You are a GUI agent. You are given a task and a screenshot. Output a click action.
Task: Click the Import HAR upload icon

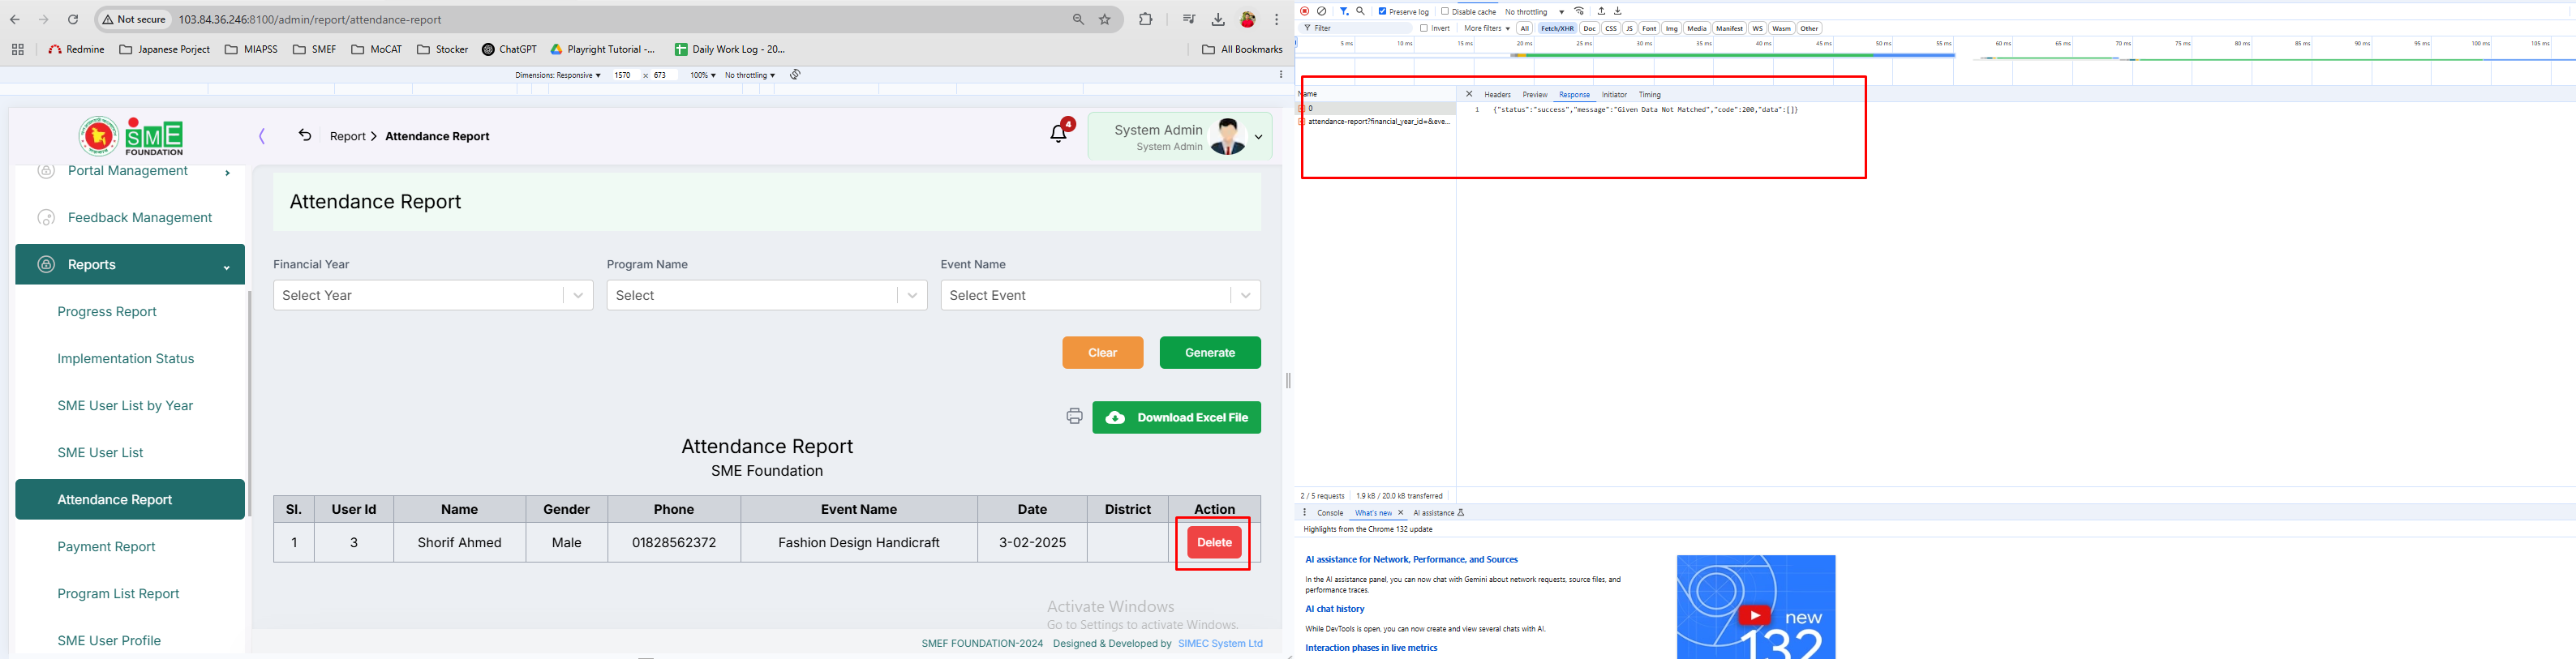point(1601,12)
